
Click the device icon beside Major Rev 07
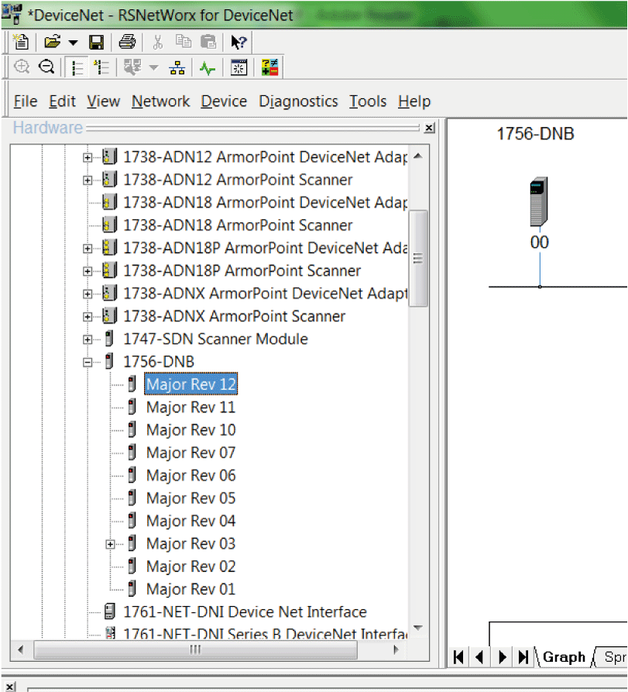pos(132,452)
